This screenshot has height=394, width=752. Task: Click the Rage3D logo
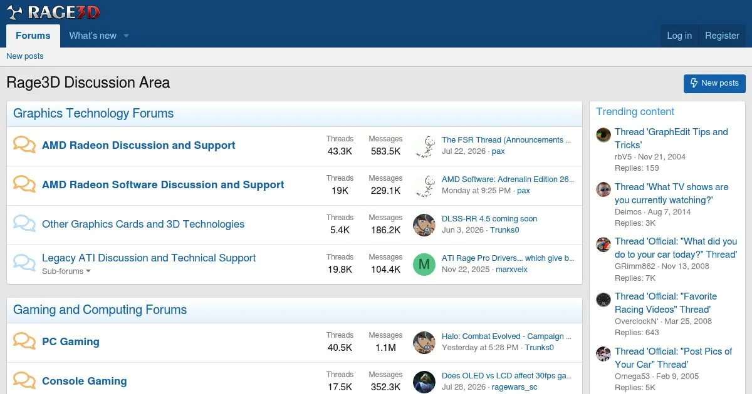(53, 11)
